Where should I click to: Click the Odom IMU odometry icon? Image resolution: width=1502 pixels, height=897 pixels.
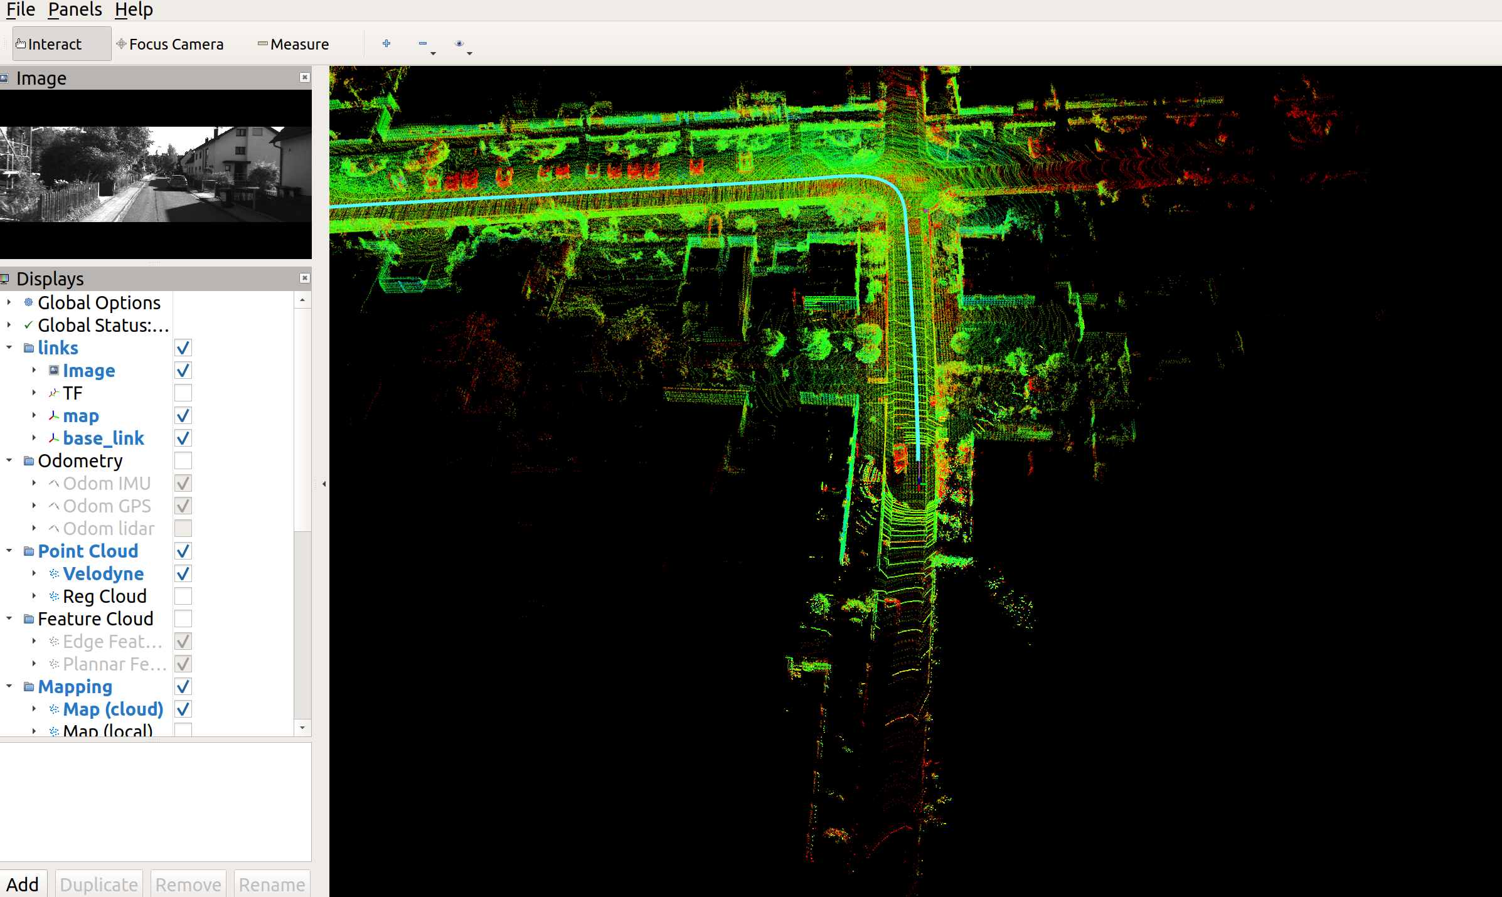[x=54, y=483]
